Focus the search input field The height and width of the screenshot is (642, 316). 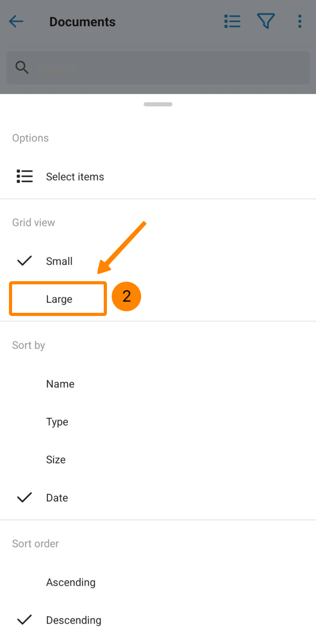point(169,68)
